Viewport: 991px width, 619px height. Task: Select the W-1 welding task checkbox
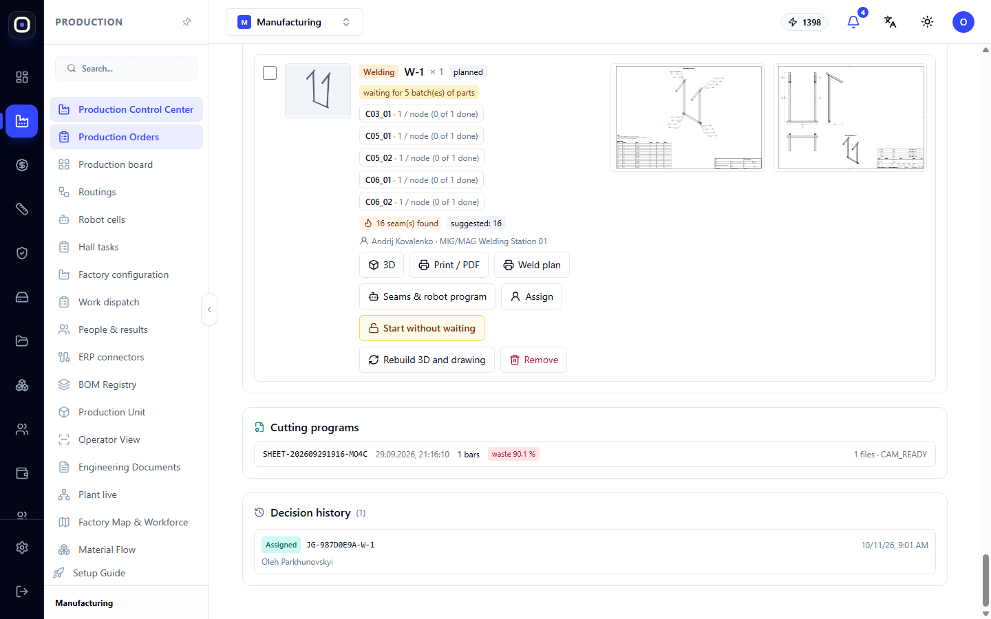[270, 73]
